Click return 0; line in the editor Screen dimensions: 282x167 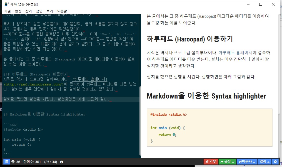click(x=22, y=144)
